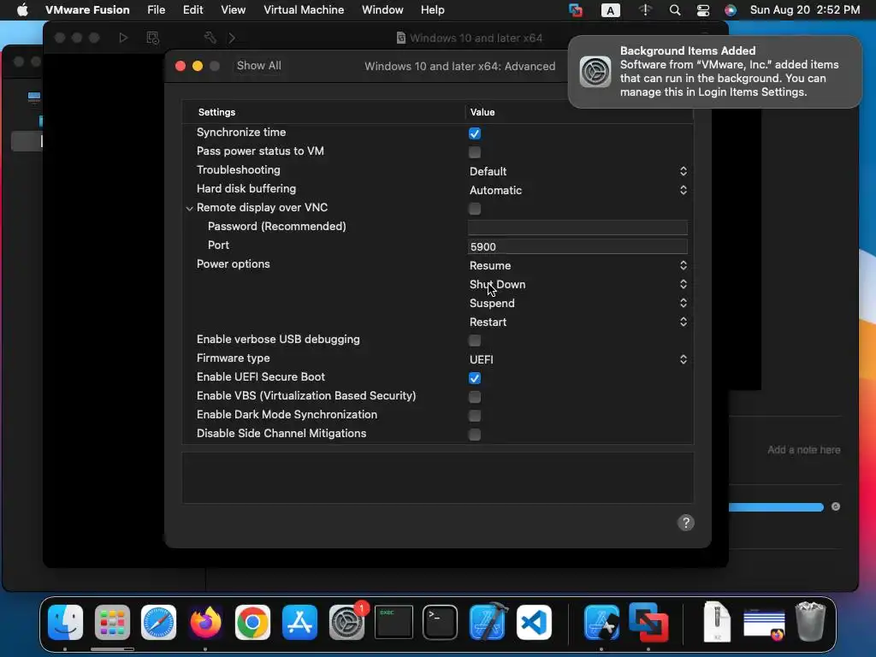Open the Restart power option dropdown
This screenshot has height=657, width=876.
pyautogui.click(x=577, y=322)
